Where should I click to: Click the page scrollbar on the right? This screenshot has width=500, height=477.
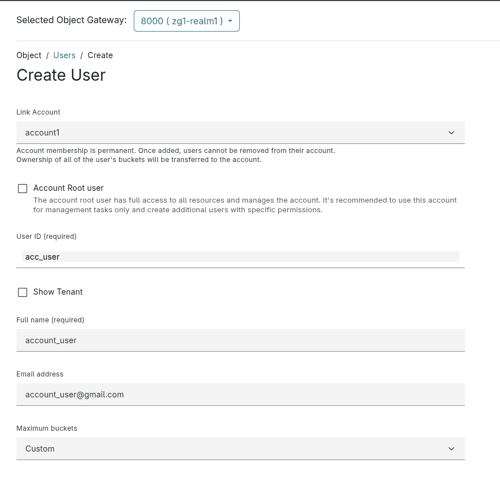click(497, 226)
